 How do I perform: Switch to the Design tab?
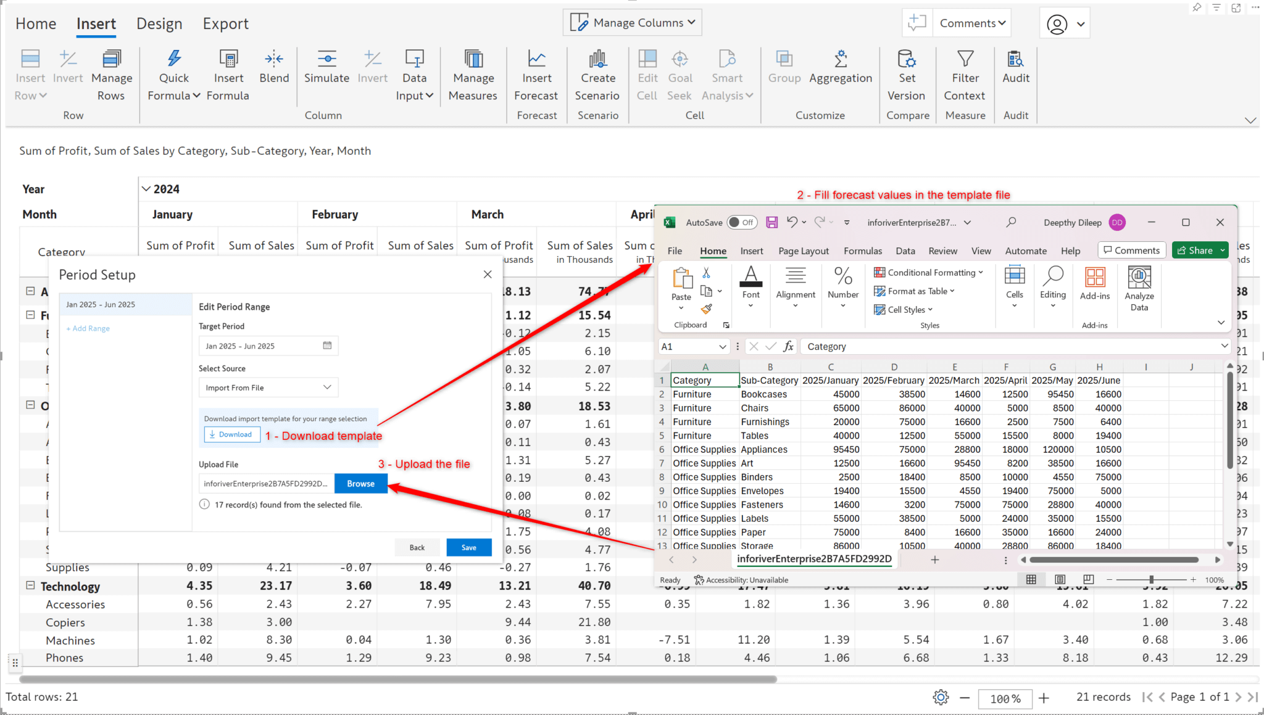click(159, 24)
